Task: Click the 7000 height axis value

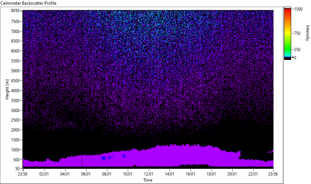Action: tap(15, 31)
